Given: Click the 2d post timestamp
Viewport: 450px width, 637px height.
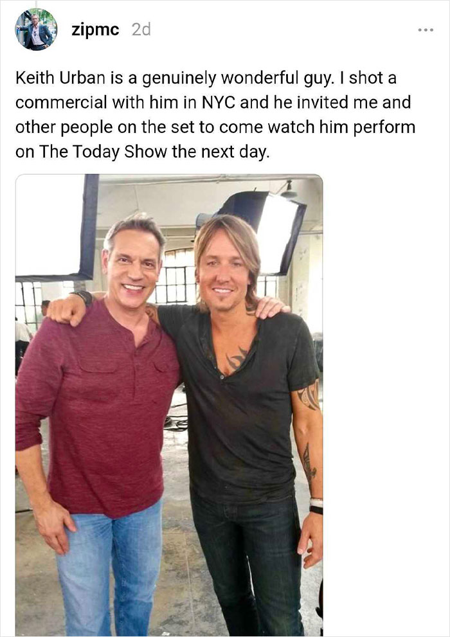Looking at the screenshot, I should click(x=141, y=30).
